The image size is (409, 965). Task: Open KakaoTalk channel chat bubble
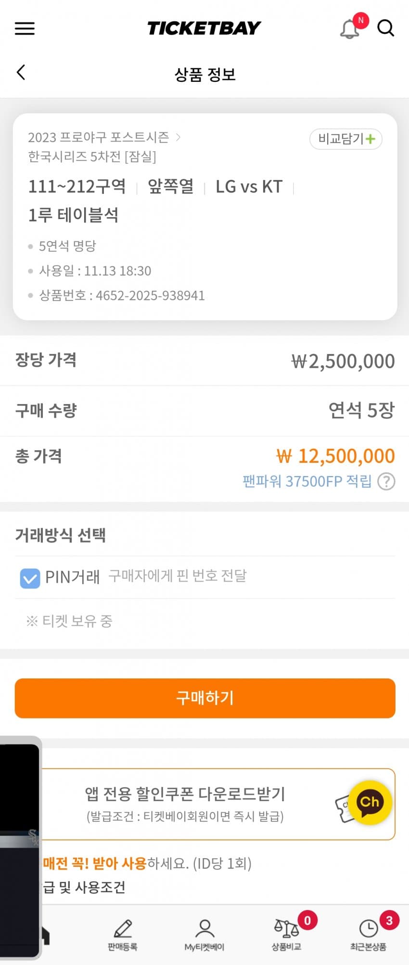click(370, 802)
